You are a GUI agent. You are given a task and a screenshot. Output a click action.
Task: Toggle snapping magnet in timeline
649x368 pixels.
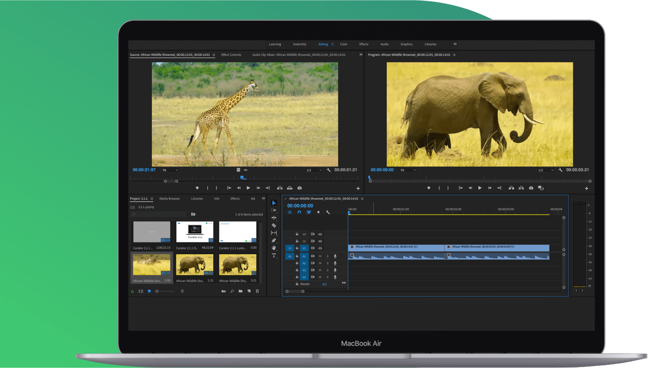pyautogui.click(x=299, y=212)
